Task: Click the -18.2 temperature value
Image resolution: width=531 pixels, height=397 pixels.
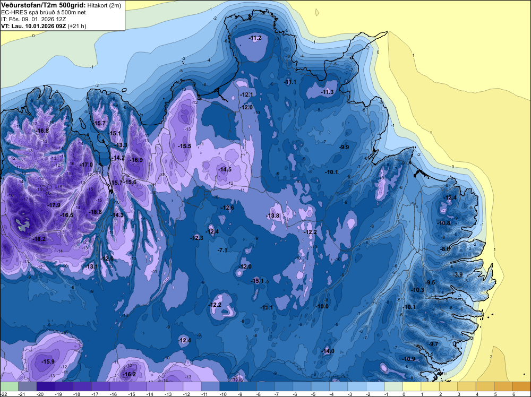Action: click(x=39, y=239)
